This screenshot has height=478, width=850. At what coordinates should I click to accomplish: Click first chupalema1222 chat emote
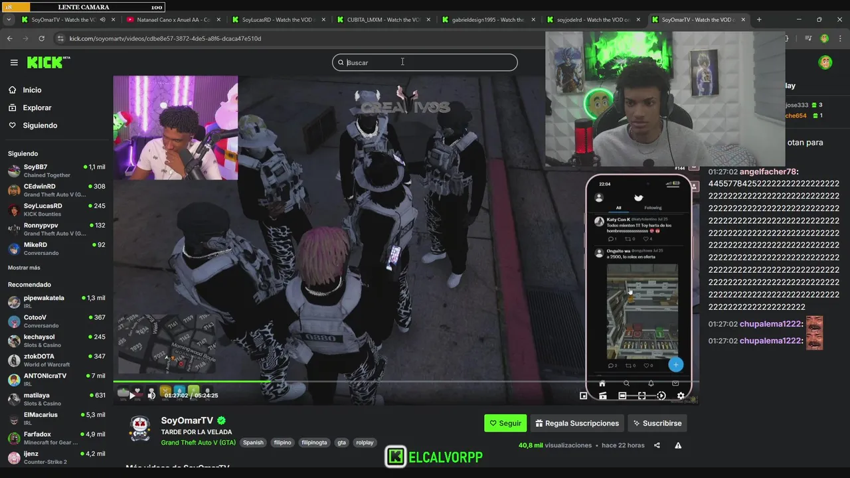[x=814, y=324]
